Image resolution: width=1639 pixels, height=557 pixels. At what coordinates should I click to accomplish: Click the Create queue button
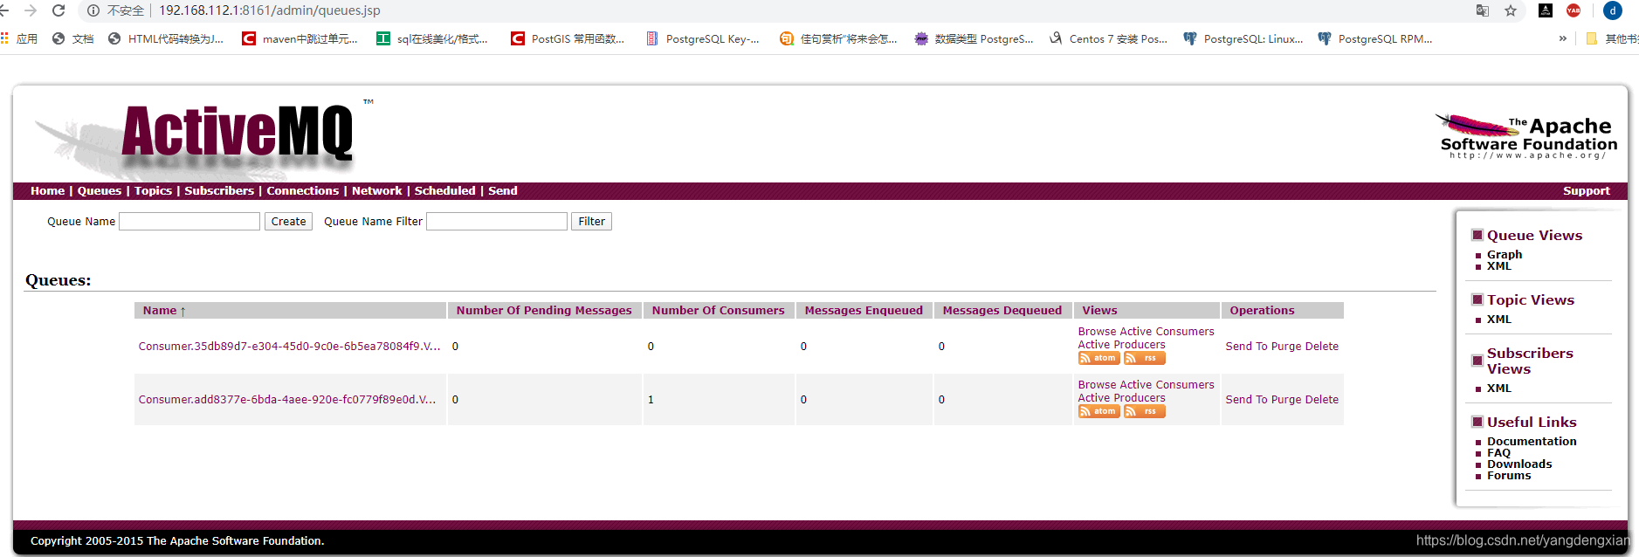(x=288, y=222)
